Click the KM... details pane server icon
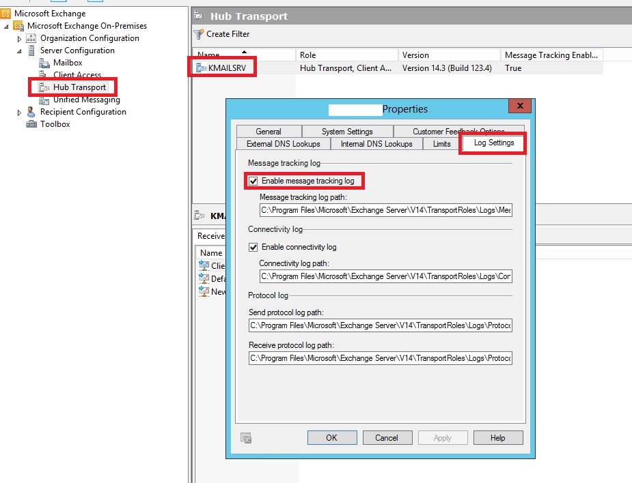Viewport: 632px width, 483px height. click(x=200, y=216)
